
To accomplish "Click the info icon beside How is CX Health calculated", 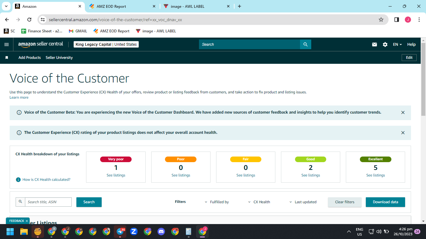I will coord(18,180).
